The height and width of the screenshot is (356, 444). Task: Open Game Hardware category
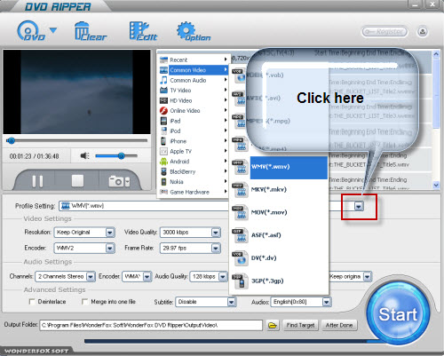(194, 192)
